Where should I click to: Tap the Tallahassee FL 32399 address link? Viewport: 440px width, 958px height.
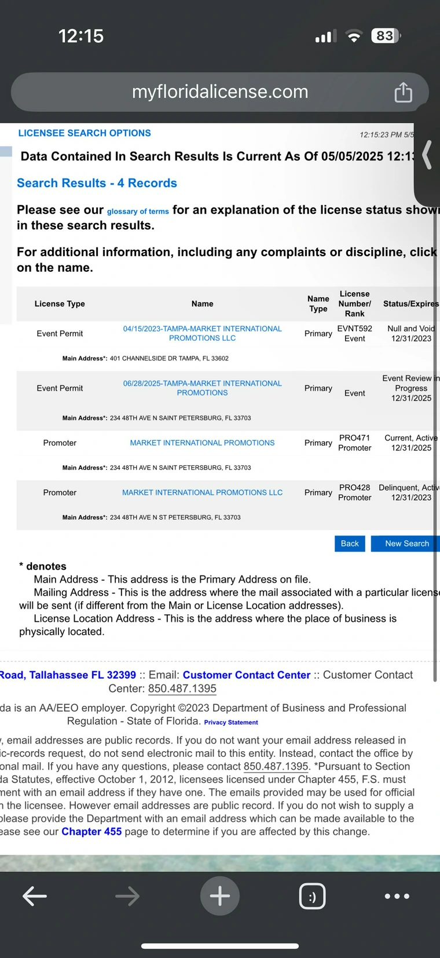pos(68,675)
